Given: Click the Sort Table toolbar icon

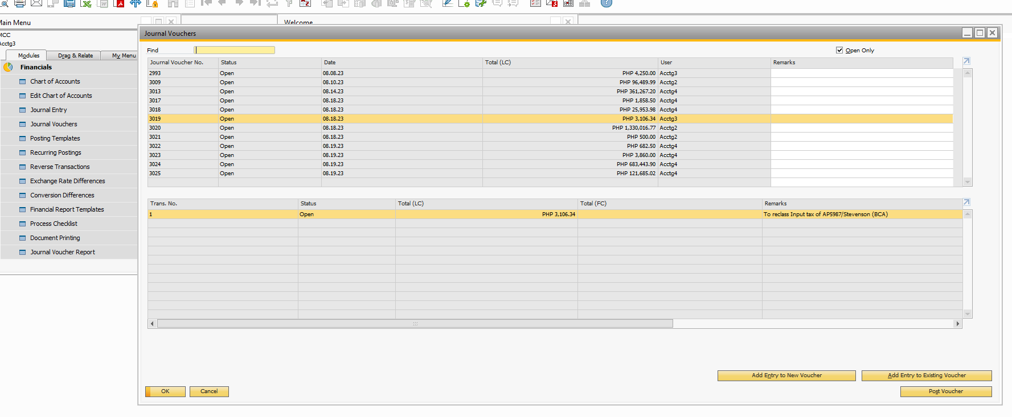Looking at the screenshot, I should (306, 3).
